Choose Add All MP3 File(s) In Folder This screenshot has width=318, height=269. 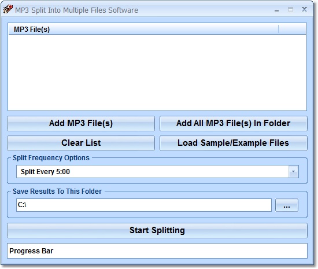pos(234,123)
